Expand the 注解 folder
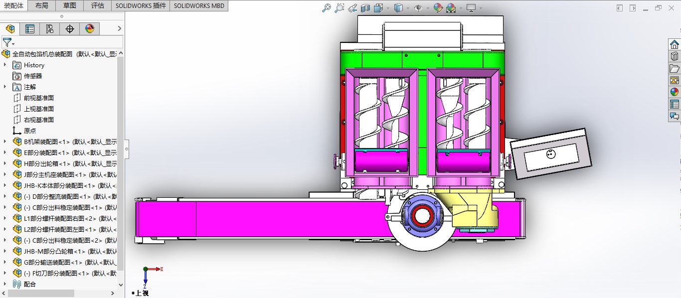681x298 pixels. [x=5, y=87]
